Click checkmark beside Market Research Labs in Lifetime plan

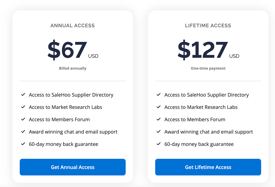click(158, 107)
